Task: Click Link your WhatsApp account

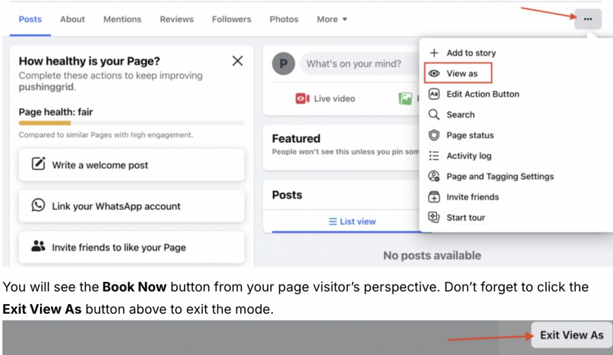Action: tap(132, 206)
